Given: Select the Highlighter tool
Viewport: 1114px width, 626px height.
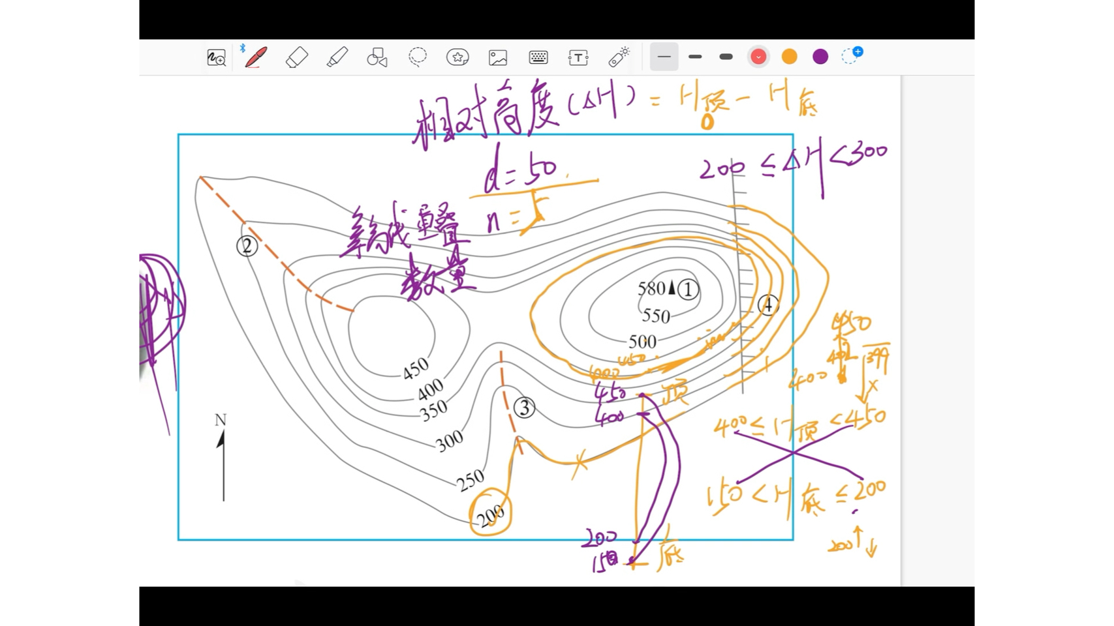Looking at the screenshot, I should 337,57.
